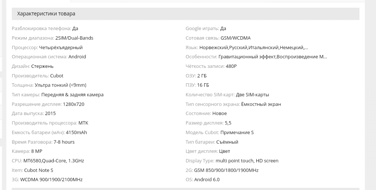
Task: Click the display resolution "1280x720"
Action: point(73,104)
